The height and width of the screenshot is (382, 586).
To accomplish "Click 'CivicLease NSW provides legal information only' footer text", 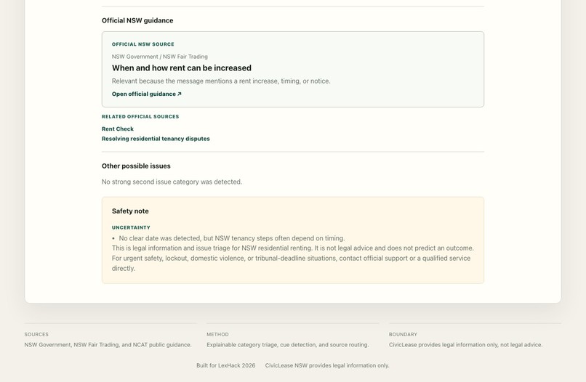I will point(327,365).
